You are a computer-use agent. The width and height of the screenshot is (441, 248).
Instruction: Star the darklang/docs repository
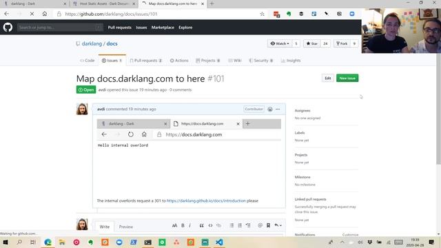pos(312,43)
